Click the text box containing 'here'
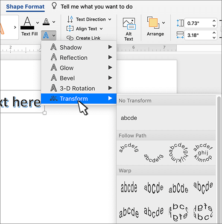The width and height of the screenshot is (222, 224). 21,102
